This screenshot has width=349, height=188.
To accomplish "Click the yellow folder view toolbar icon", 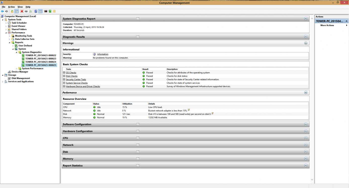I will click(x=54, y=11).
